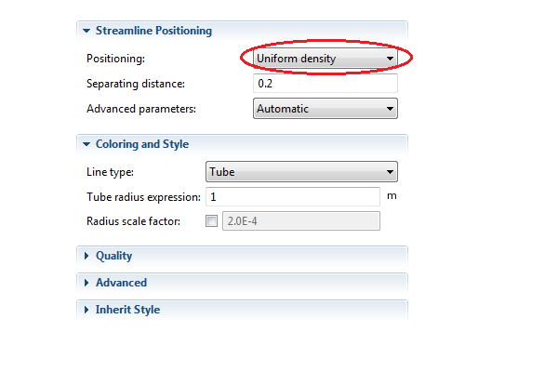Enable the Radius scale factor checkbox

click(x=211, y=221)
